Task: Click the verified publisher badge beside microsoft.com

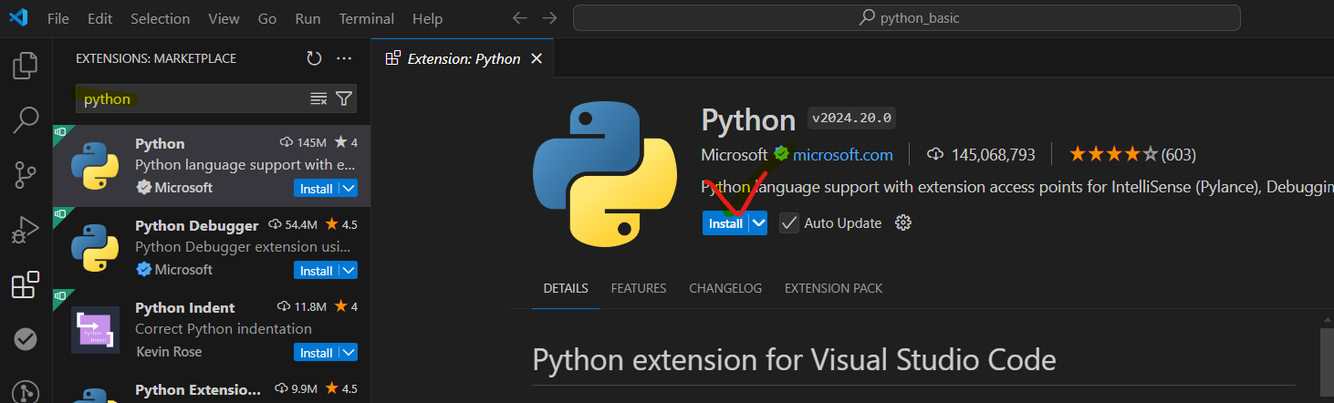Action: pyautogui.click(x=781, y=154)
